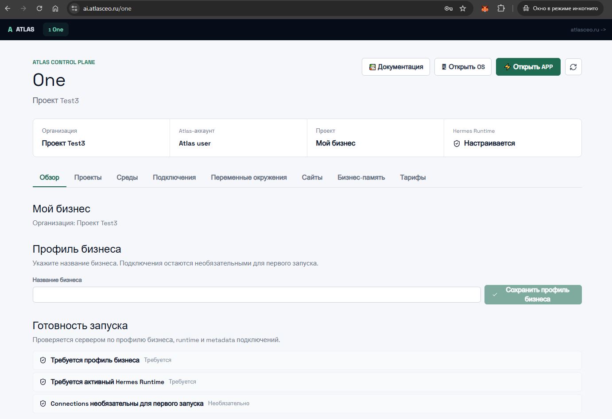
Task: Open the Тарифы tab
Action: pos(413,177)
